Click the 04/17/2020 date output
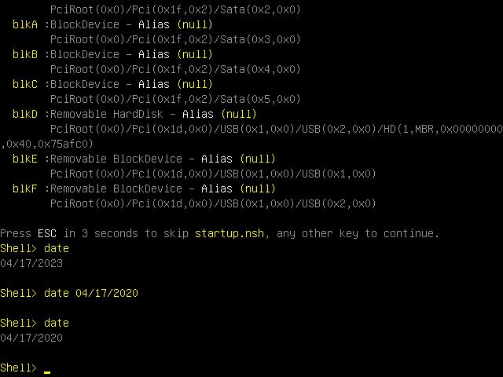 [31, 339]
